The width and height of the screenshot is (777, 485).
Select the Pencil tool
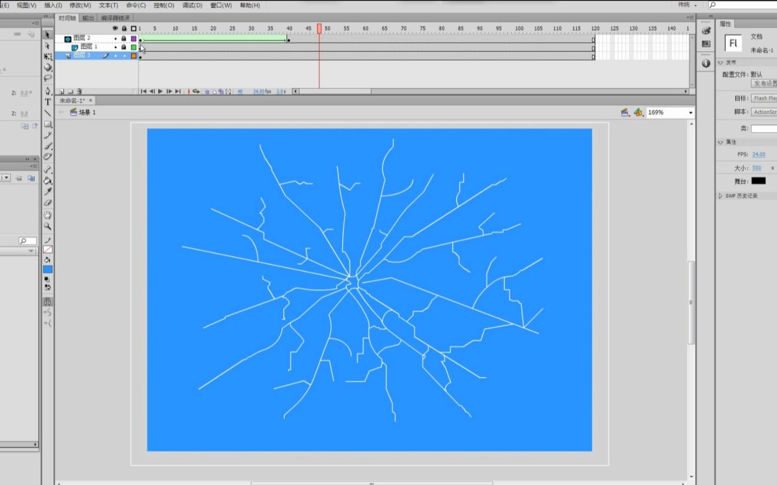pyautogui.click(x=48, y=135)
